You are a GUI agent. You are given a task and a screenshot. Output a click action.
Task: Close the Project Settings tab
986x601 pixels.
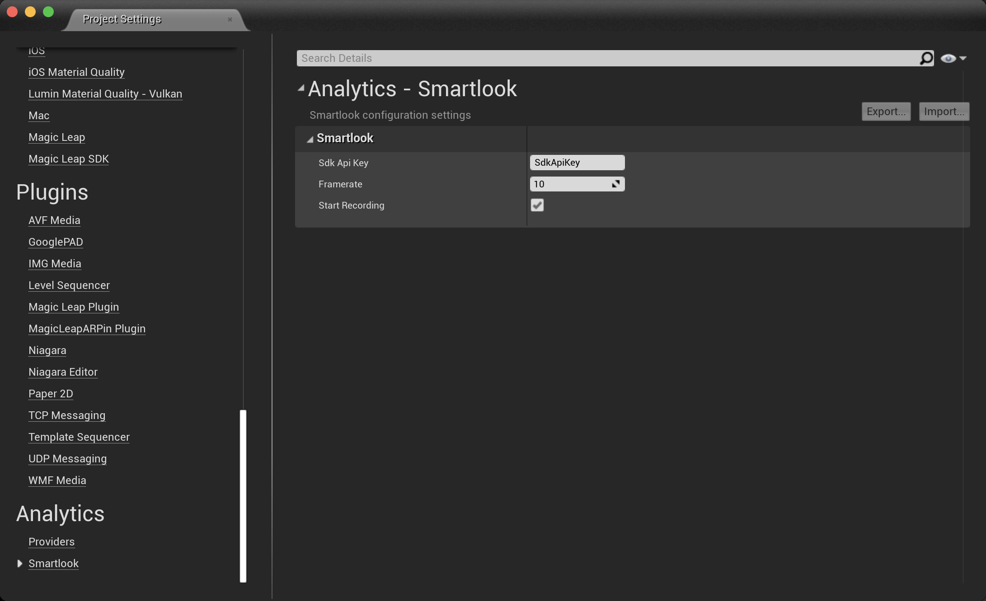(230, 19)
